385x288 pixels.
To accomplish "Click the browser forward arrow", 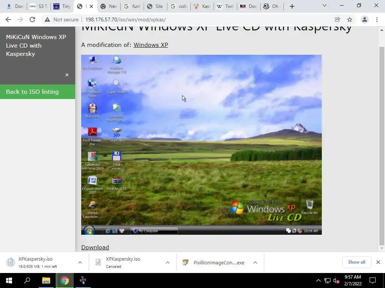I will tap(20, 19).
